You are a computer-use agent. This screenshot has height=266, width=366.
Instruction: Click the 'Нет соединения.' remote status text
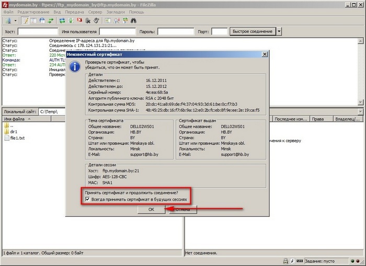pos(201,253)
